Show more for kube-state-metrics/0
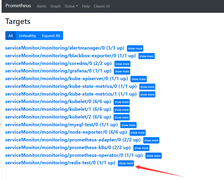 147,87
